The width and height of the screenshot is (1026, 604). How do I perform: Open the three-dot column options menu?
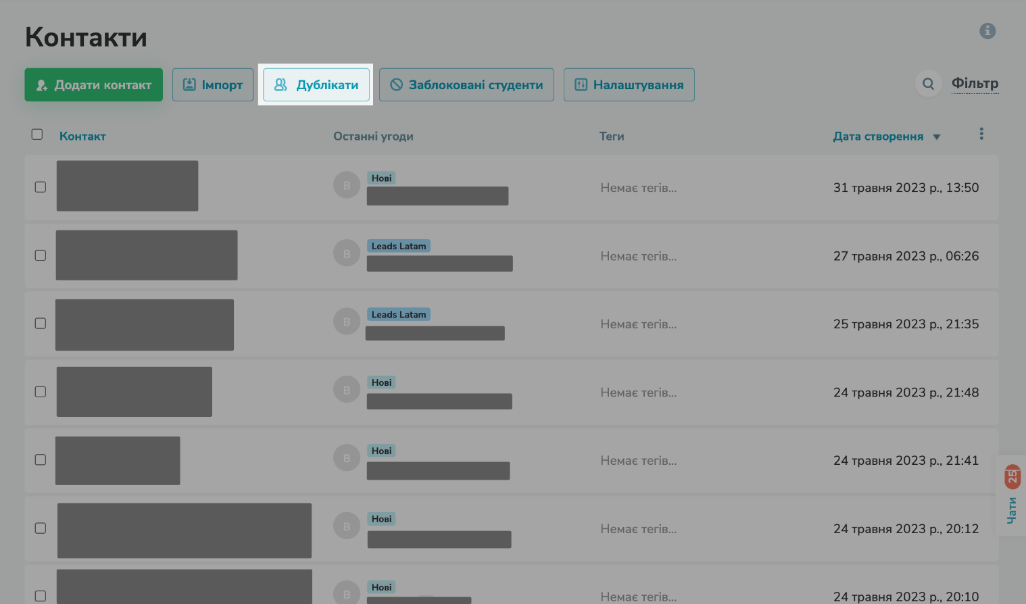pos(981,134)
